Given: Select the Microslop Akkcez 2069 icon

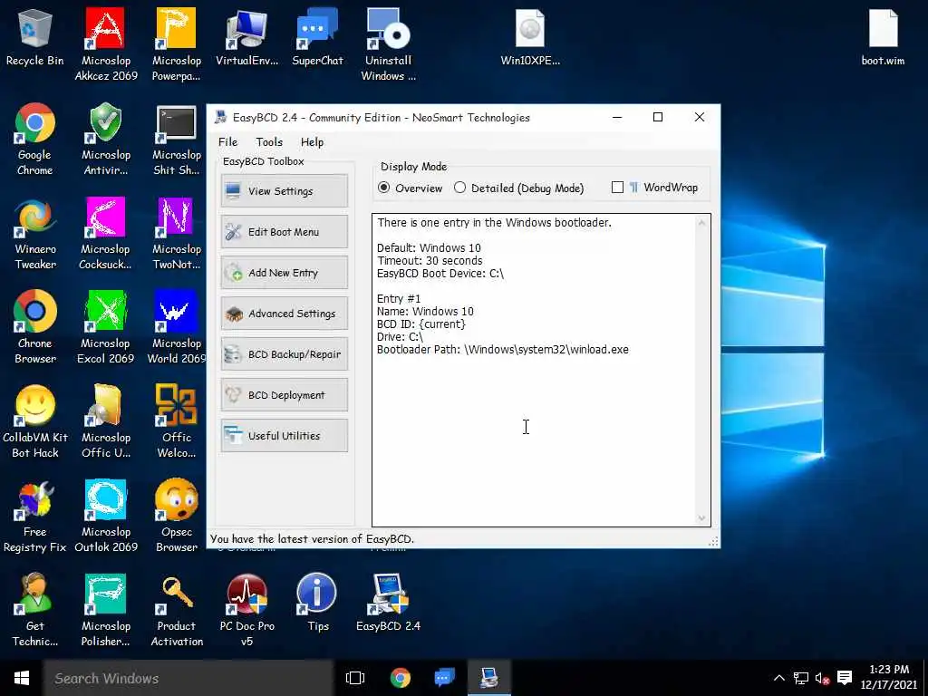Looking at the screenshot, I should 106,45.
